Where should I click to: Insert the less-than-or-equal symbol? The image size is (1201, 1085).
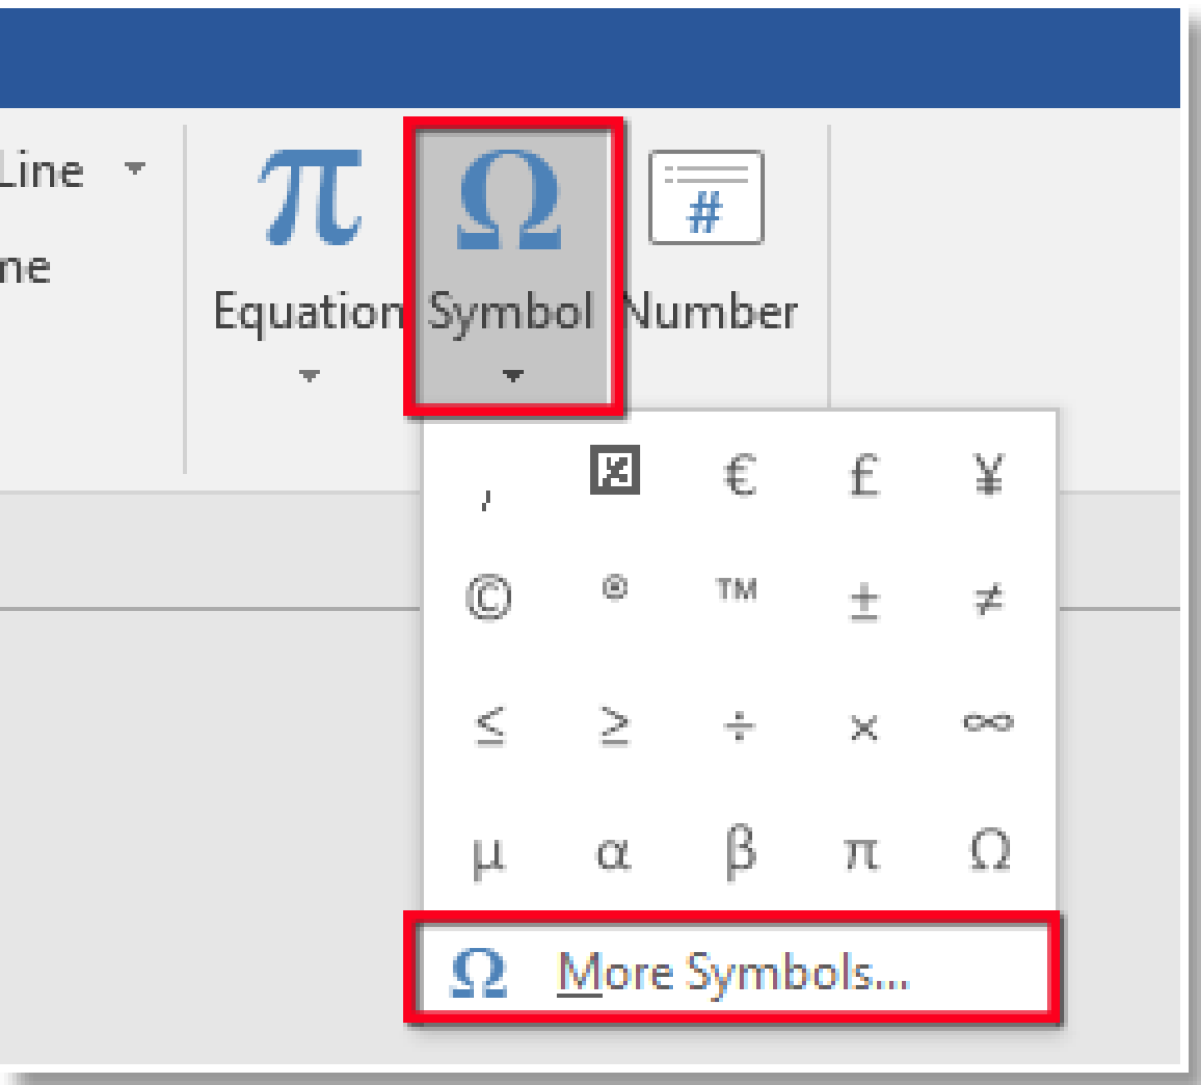pyautogui.click(x=488, y=727)
